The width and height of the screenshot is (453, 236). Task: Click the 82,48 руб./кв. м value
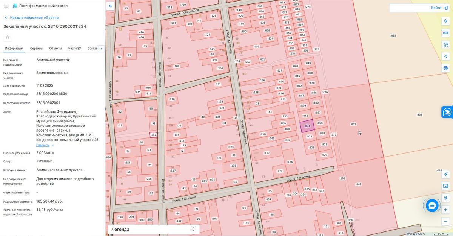pos(49,209)
